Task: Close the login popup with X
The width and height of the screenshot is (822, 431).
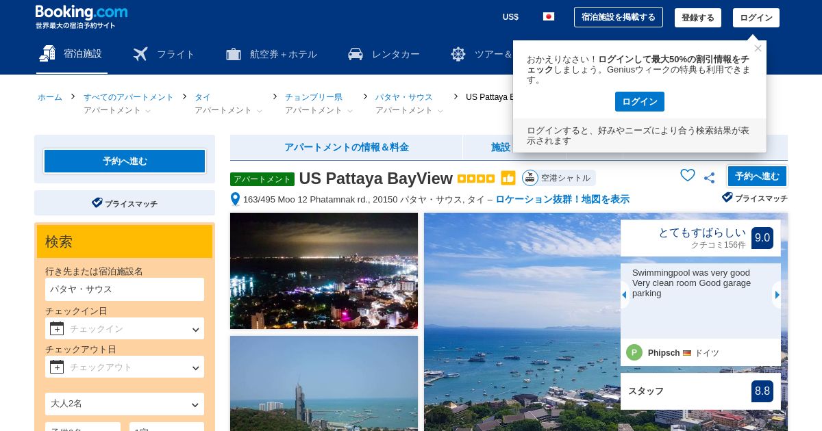Action: pos(758,49)
